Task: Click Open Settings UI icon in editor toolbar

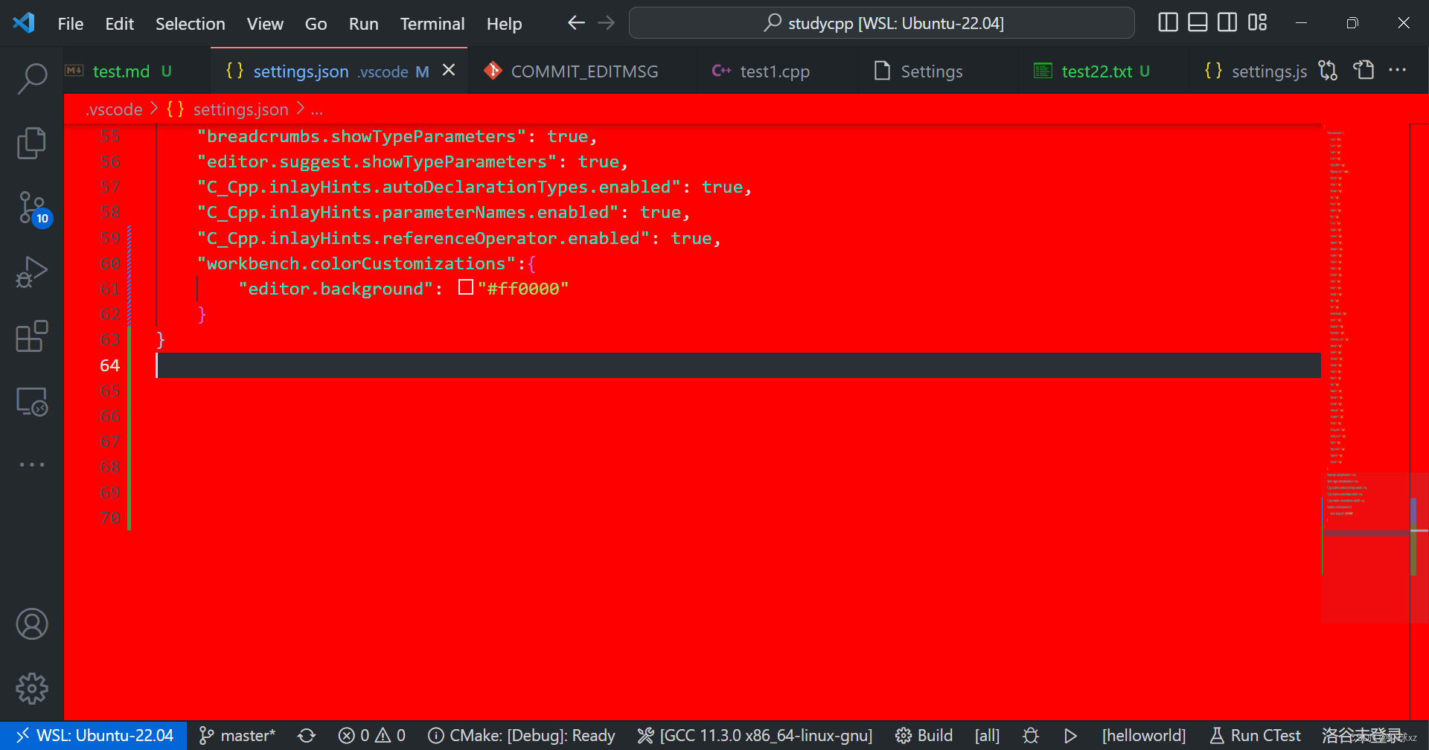Action: point(1364,71)
